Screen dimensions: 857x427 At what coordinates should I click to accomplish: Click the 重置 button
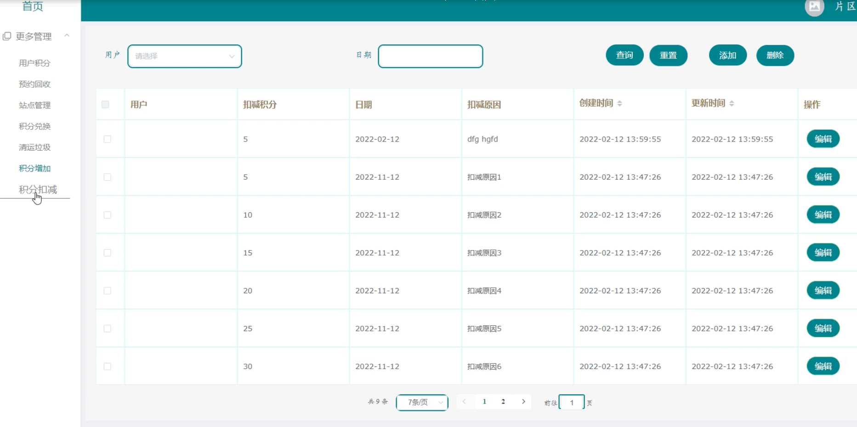[668, 55]
